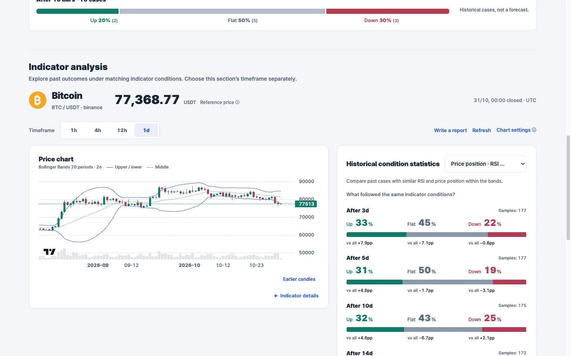This screenshot has width=571, height=356.
Task: Open the Write a report link
Action: coord(450,130)
